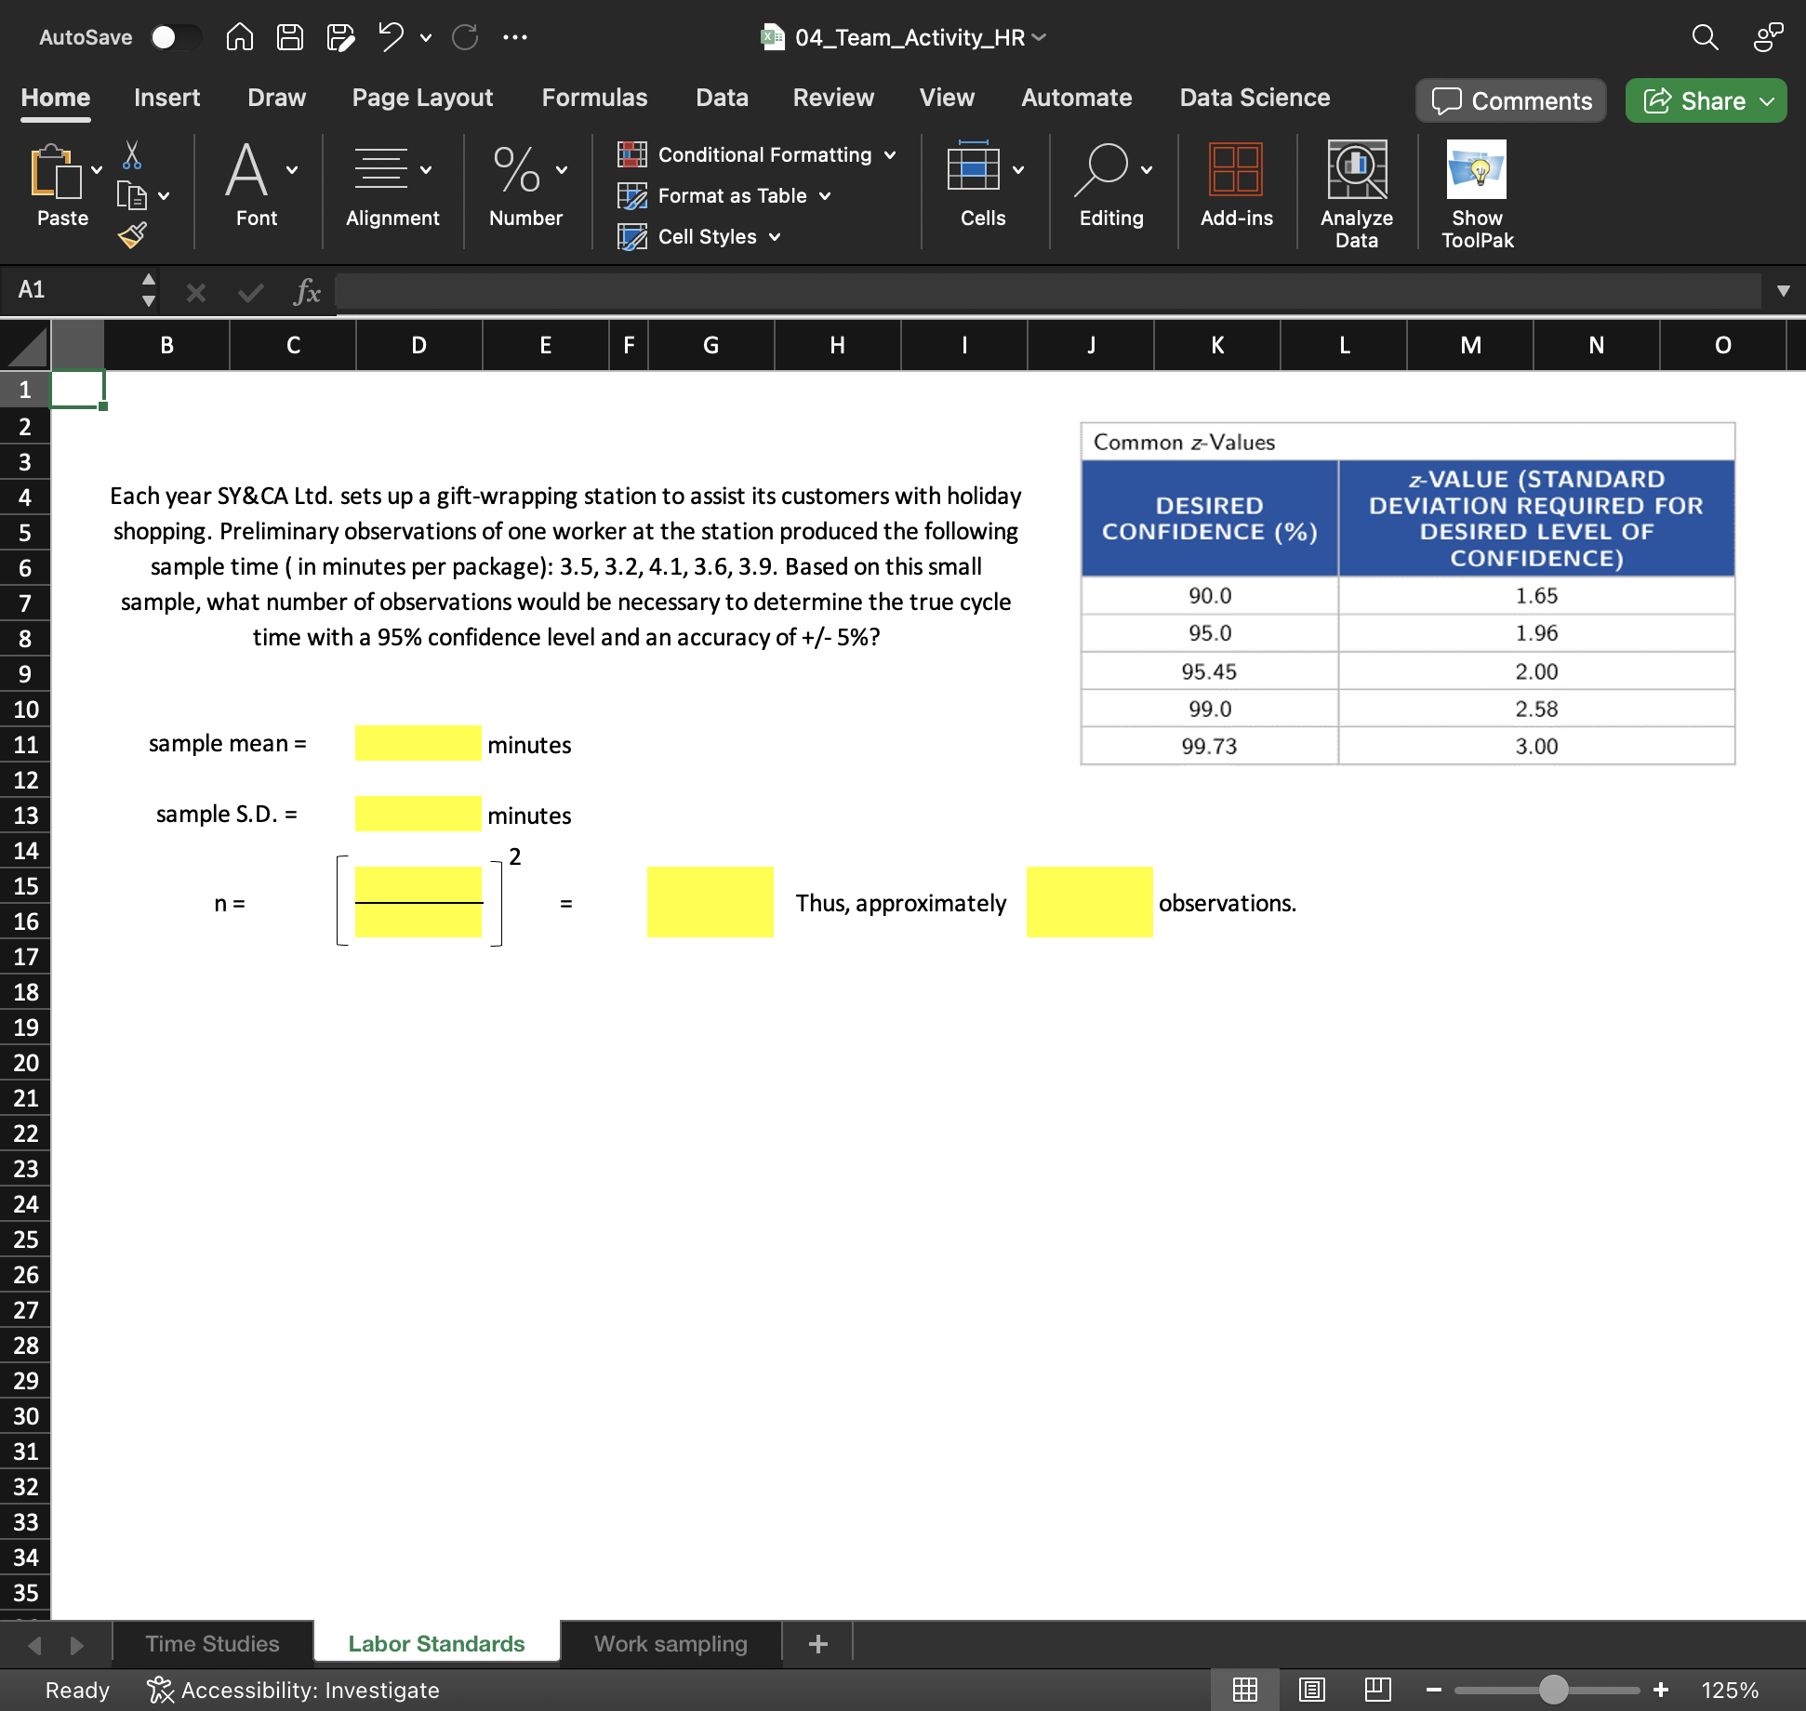
Task: Switch to Normal view icon
Action: (1245, 1690)
